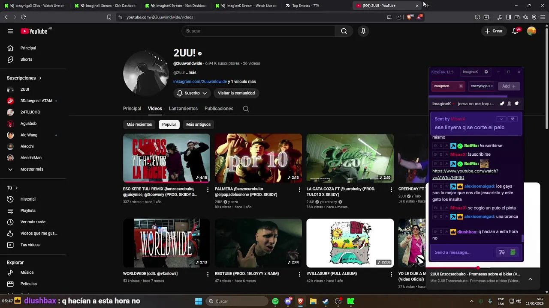The height and width of the screenshot is (308, 549).
Task: Open options menu for ESO KERE TULI REMIX
Action: point(208,189)
